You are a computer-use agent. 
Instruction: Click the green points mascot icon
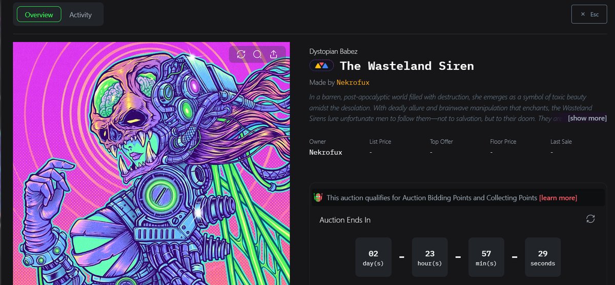(318, 197)
